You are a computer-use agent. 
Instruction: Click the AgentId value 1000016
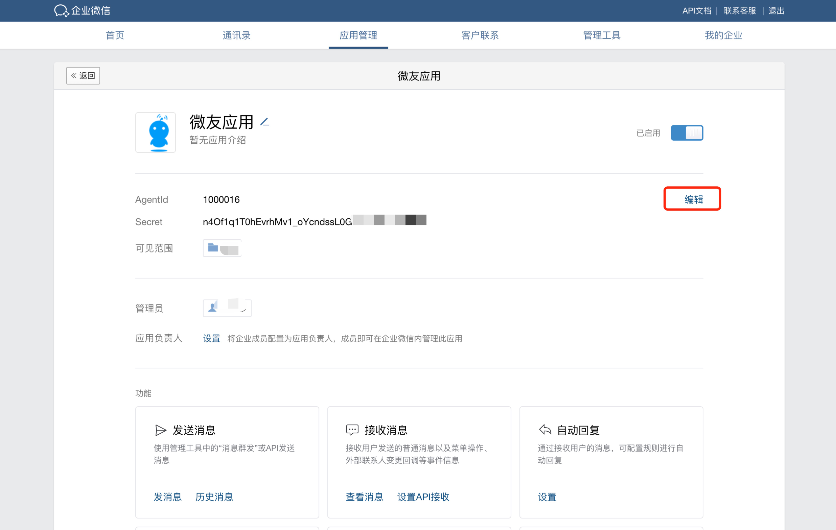point(221,199)
